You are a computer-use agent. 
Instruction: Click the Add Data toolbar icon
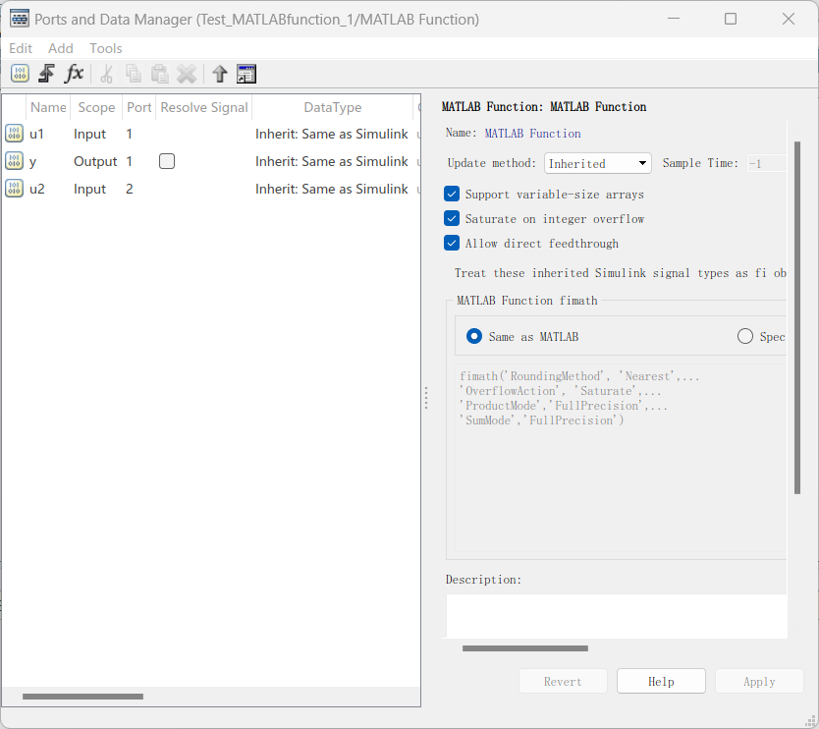[20, 74]
